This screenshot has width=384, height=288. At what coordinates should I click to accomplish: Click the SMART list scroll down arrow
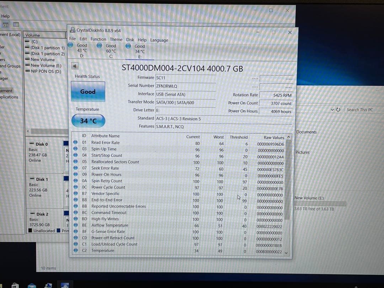(x=286, y=253)
